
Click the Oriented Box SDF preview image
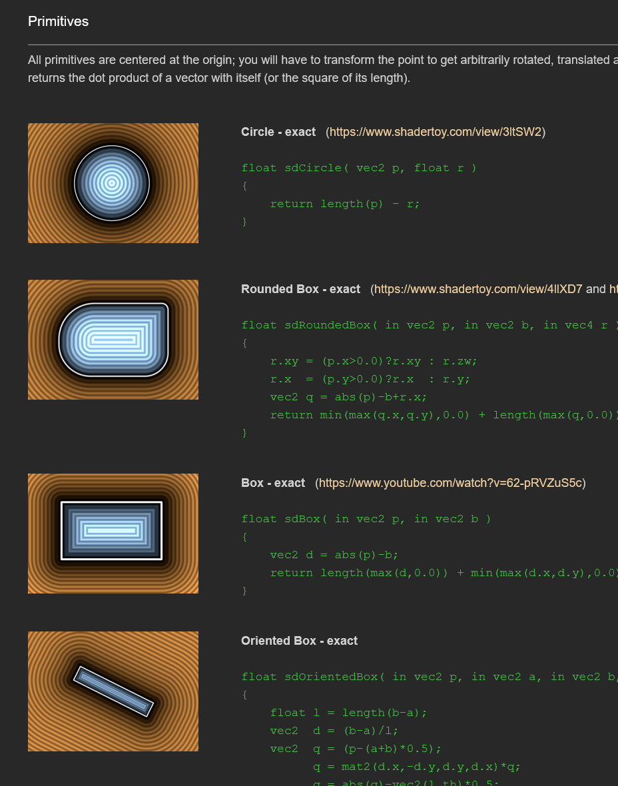tap(113, 691)
